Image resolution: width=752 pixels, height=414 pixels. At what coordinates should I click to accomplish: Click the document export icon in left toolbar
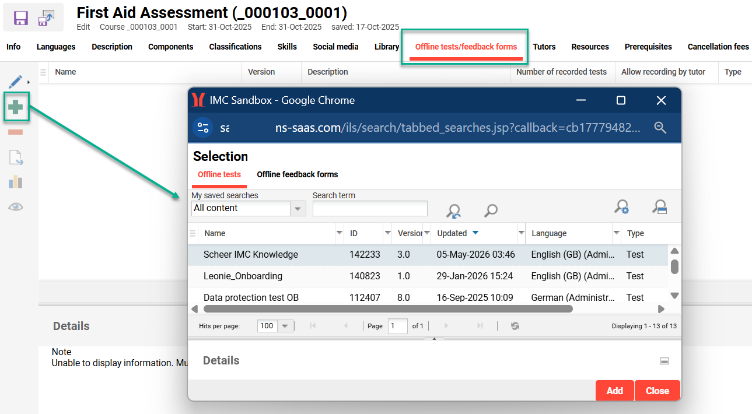click(16, 157)
